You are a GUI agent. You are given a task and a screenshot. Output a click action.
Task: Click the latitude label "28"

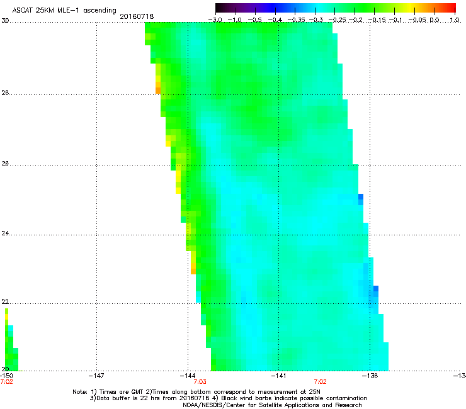pos(5,92)
